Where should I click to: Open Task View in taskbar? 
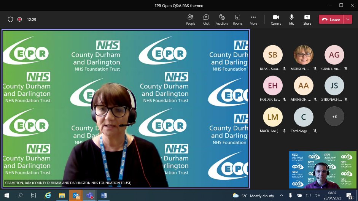33,196
